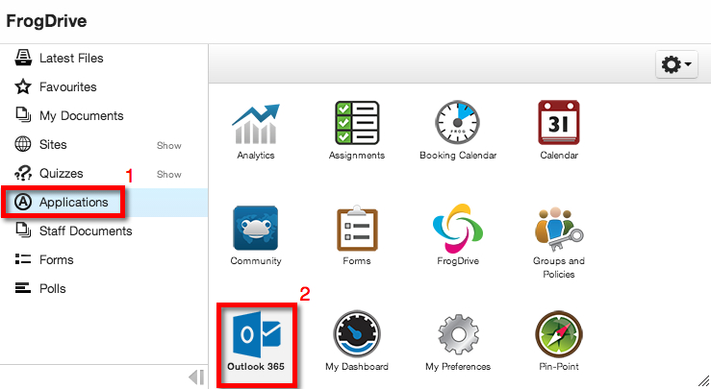Screen dimensions: 711x389
Task: Collapse the sidebar with the arrow
Action: (x=196, y=377)
